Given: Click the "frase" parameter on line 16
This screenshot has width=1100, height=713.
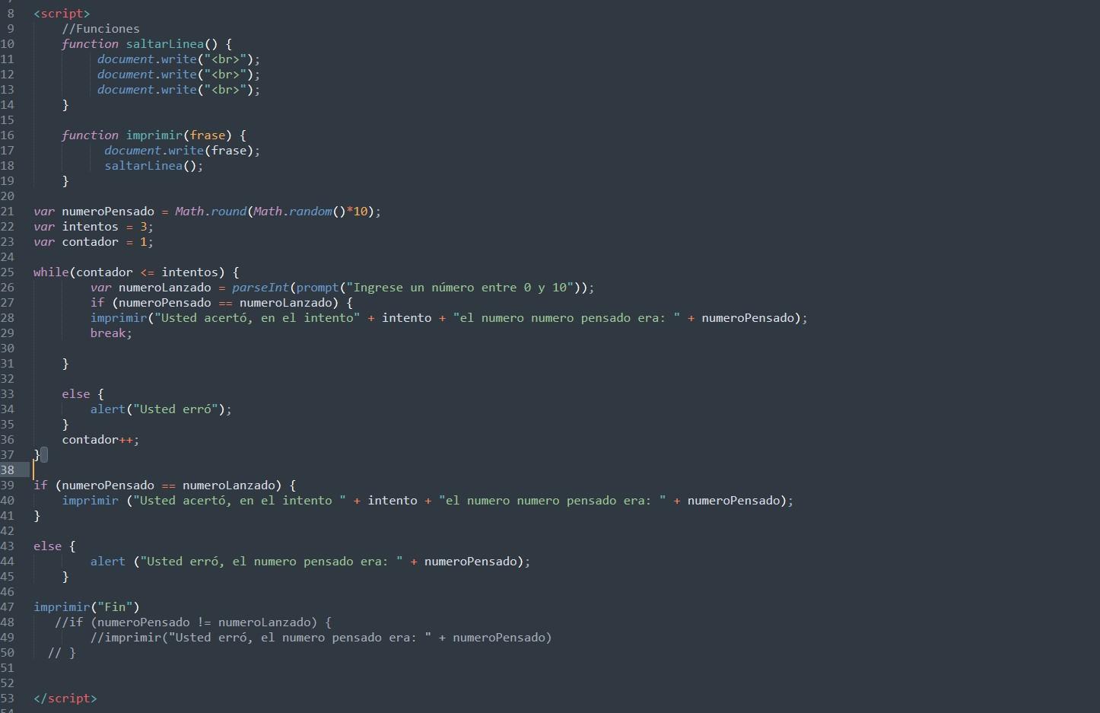Looking at the screenshot, I should [x=208, y=135].
